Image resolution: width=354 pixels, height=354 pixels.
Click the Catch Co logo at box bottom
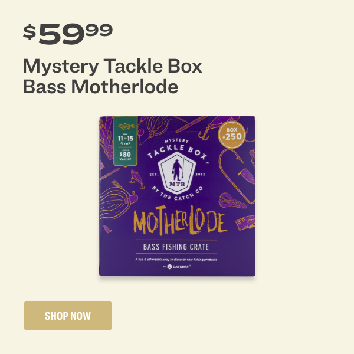(177, 267)
